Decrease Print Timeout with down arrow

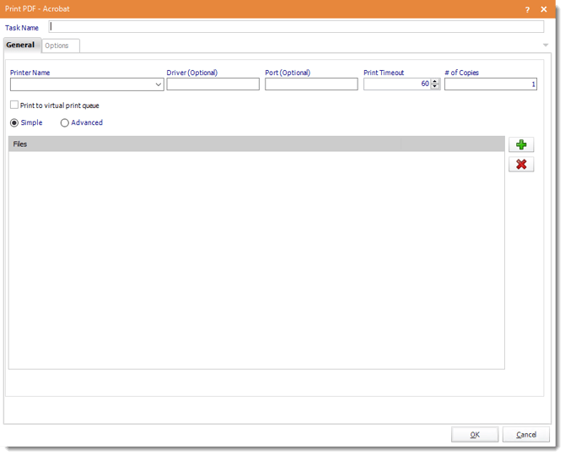(x=435, y=87)
